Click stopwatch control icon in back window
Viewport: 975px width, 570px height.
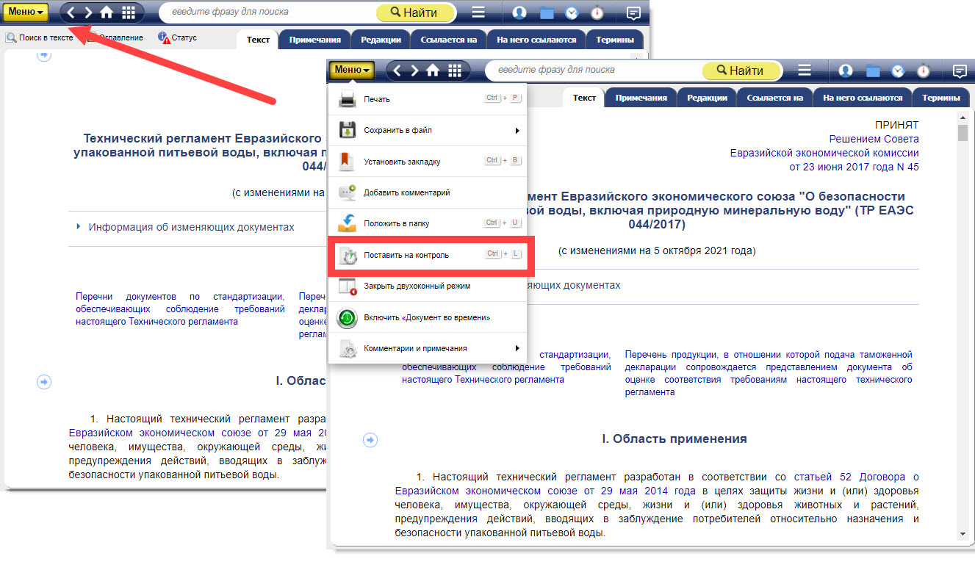[x=597, y=12]
